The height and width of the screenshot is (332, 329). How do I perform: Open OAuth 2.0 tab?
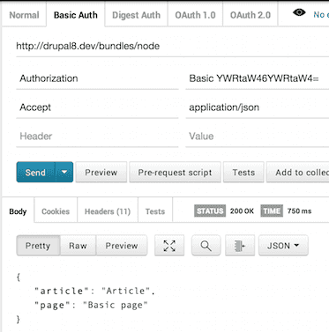click(250, 15)
